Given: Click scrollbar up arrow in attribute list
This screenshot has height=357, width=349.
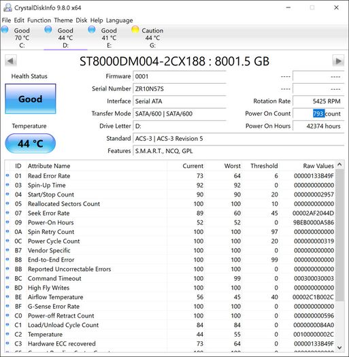Looking at the screenshot, I should (339, 165).
